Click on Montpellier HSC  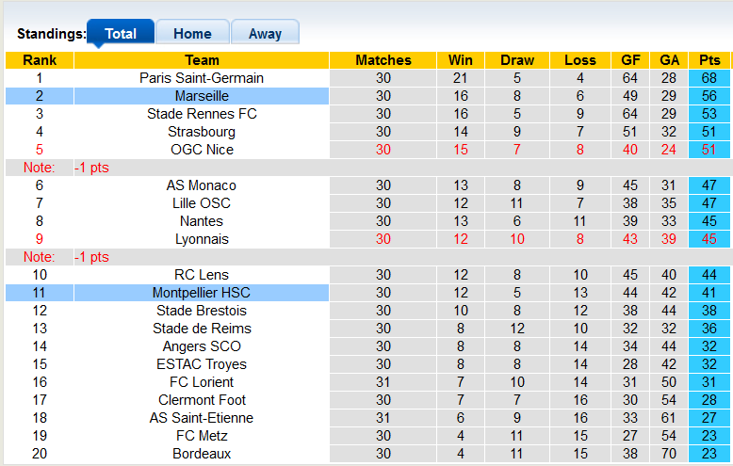coord(202,293)
